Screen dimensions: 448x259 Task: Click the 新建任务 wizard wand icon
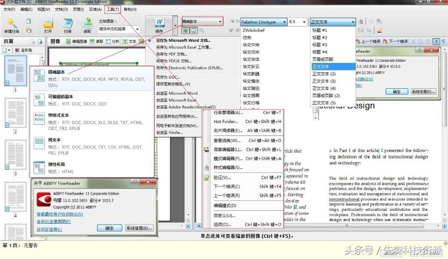11,23
